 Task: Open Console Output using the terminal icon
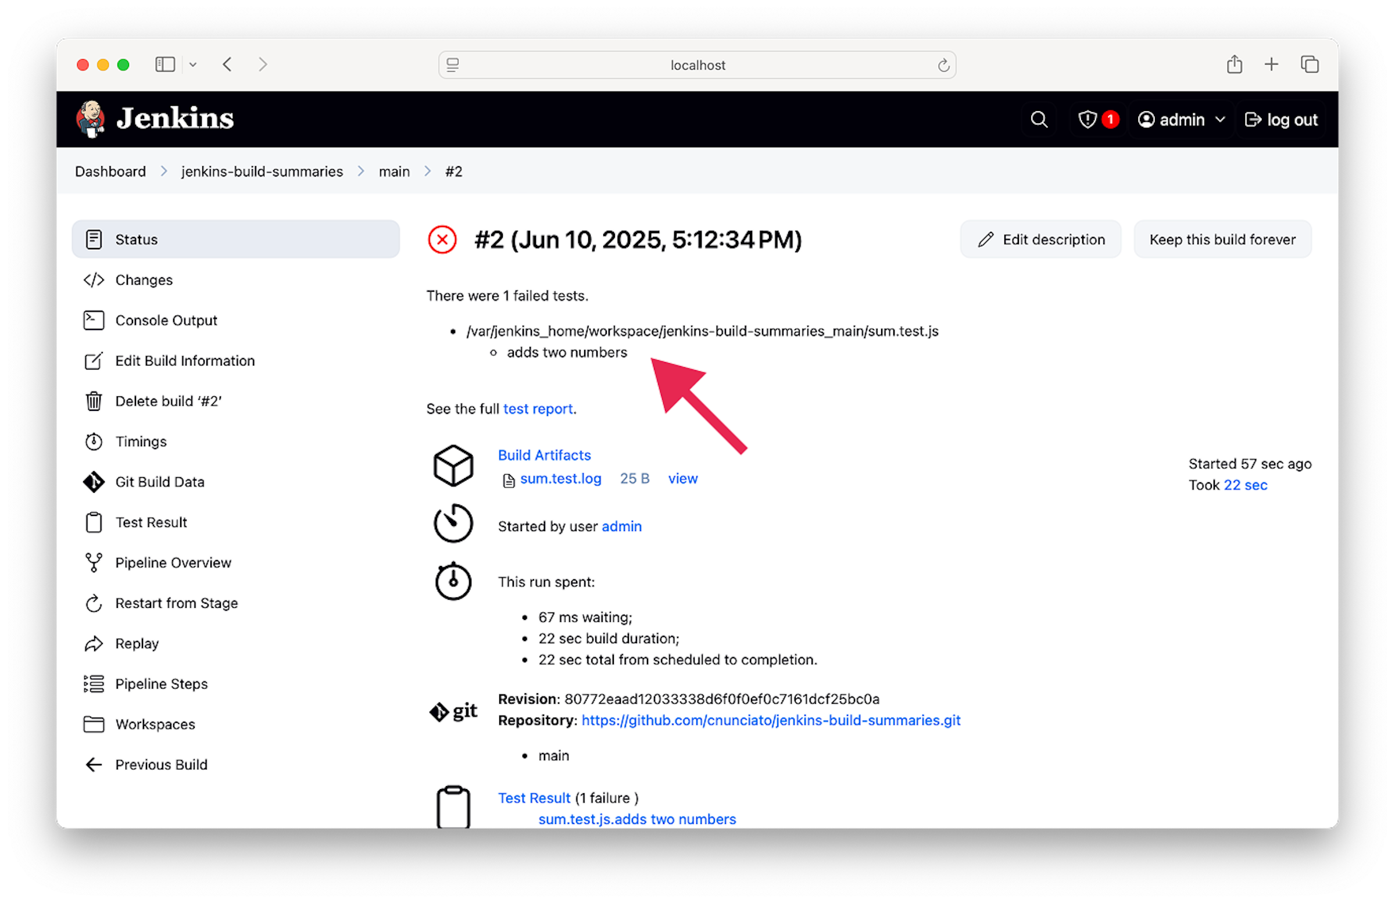pos(94,320)
